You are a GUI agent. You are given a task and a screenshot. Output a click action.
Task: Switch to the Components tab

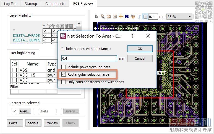(55, 4)
